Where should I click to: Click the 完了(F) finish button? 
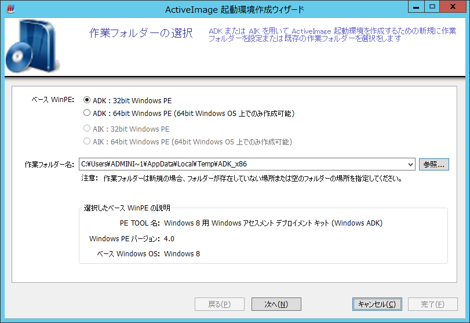click(432, 304)
